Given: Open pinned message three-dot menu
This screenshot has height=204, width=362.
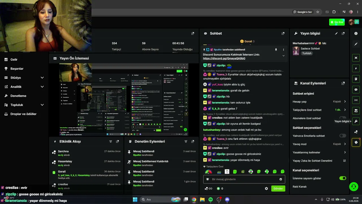Looking at the screenshot, I should tap(283, 50).
